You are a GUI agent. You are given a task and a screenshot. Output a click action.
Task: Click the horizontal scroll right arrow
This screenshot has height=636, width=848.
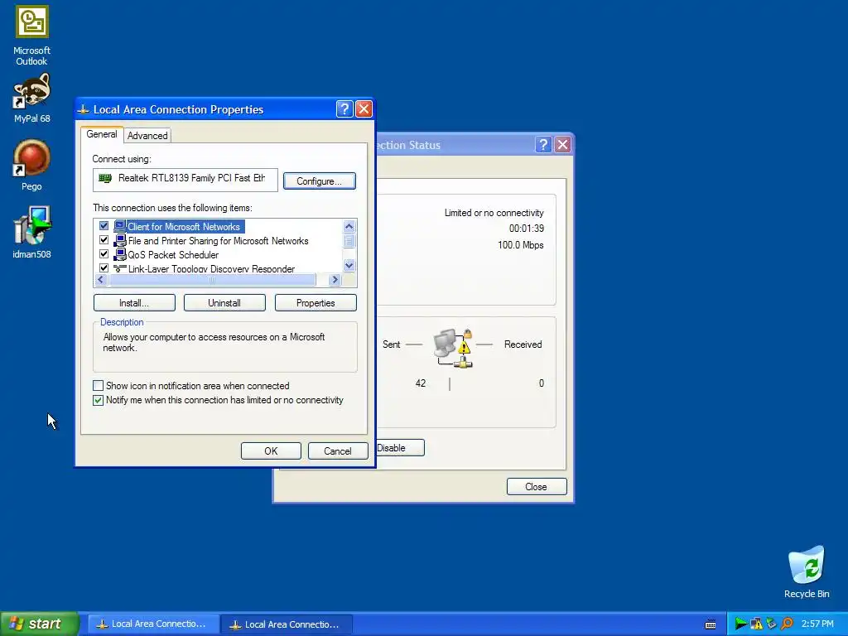pyautogui.click(x=335, y=280)
